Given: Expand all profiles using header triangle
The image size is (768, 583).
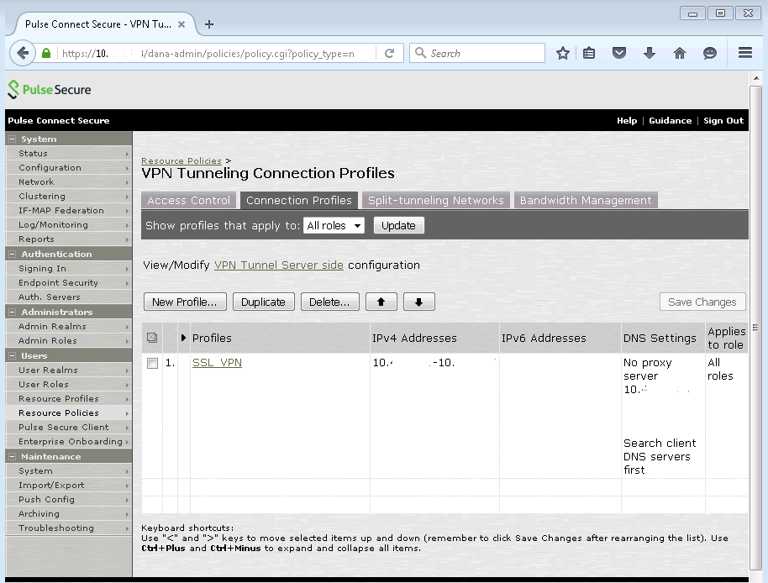Looking at the screenshot, I should pyautogui.click(x=184, y=338).
